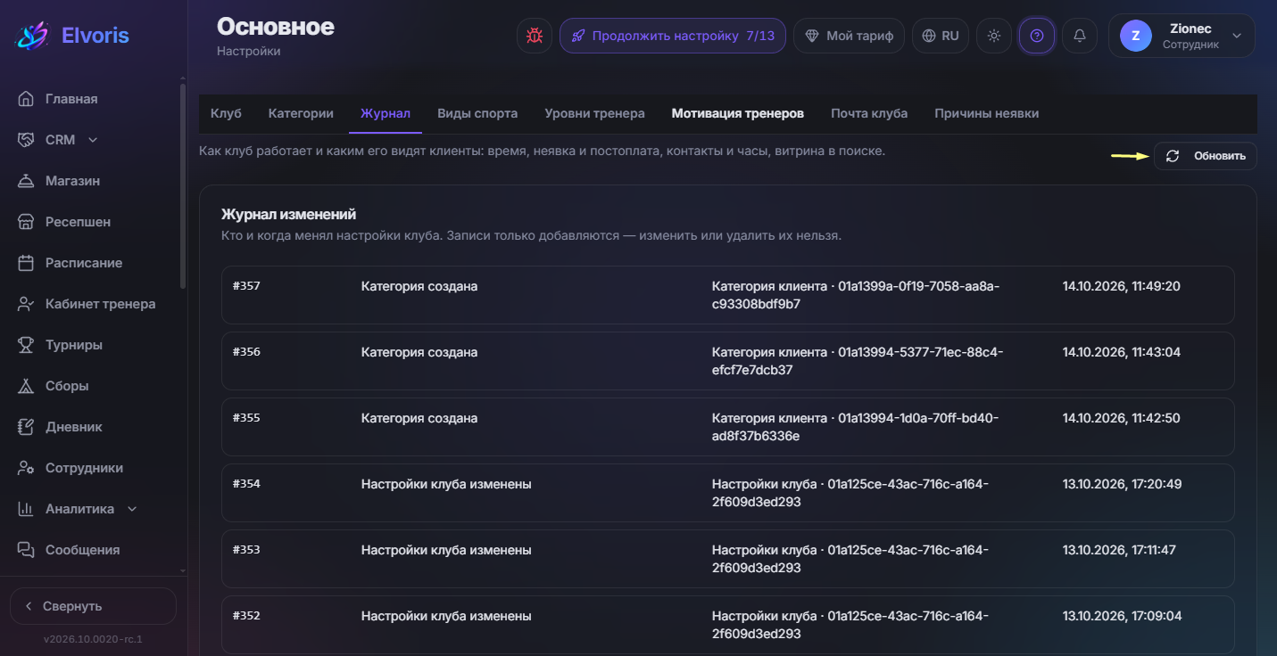
Task: Click timestamp 13.10.2026, 17:11:47
Action: click(1119, 550)
